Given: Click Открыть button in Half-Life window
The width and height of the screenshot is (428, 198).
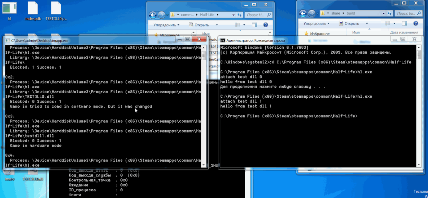Looking at the screenshot, I should (x=199, y=25).
